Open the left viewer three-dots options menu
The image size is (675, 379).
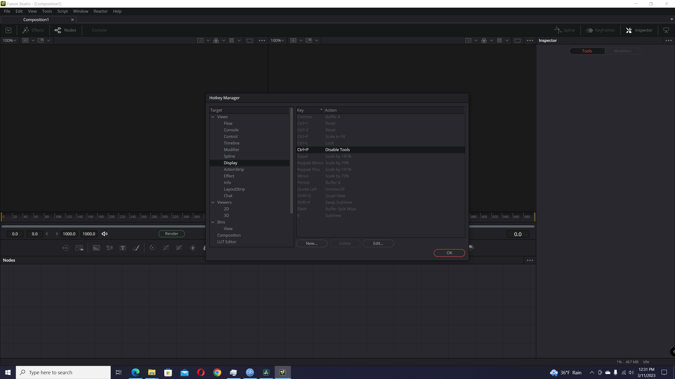coord(262,40)
